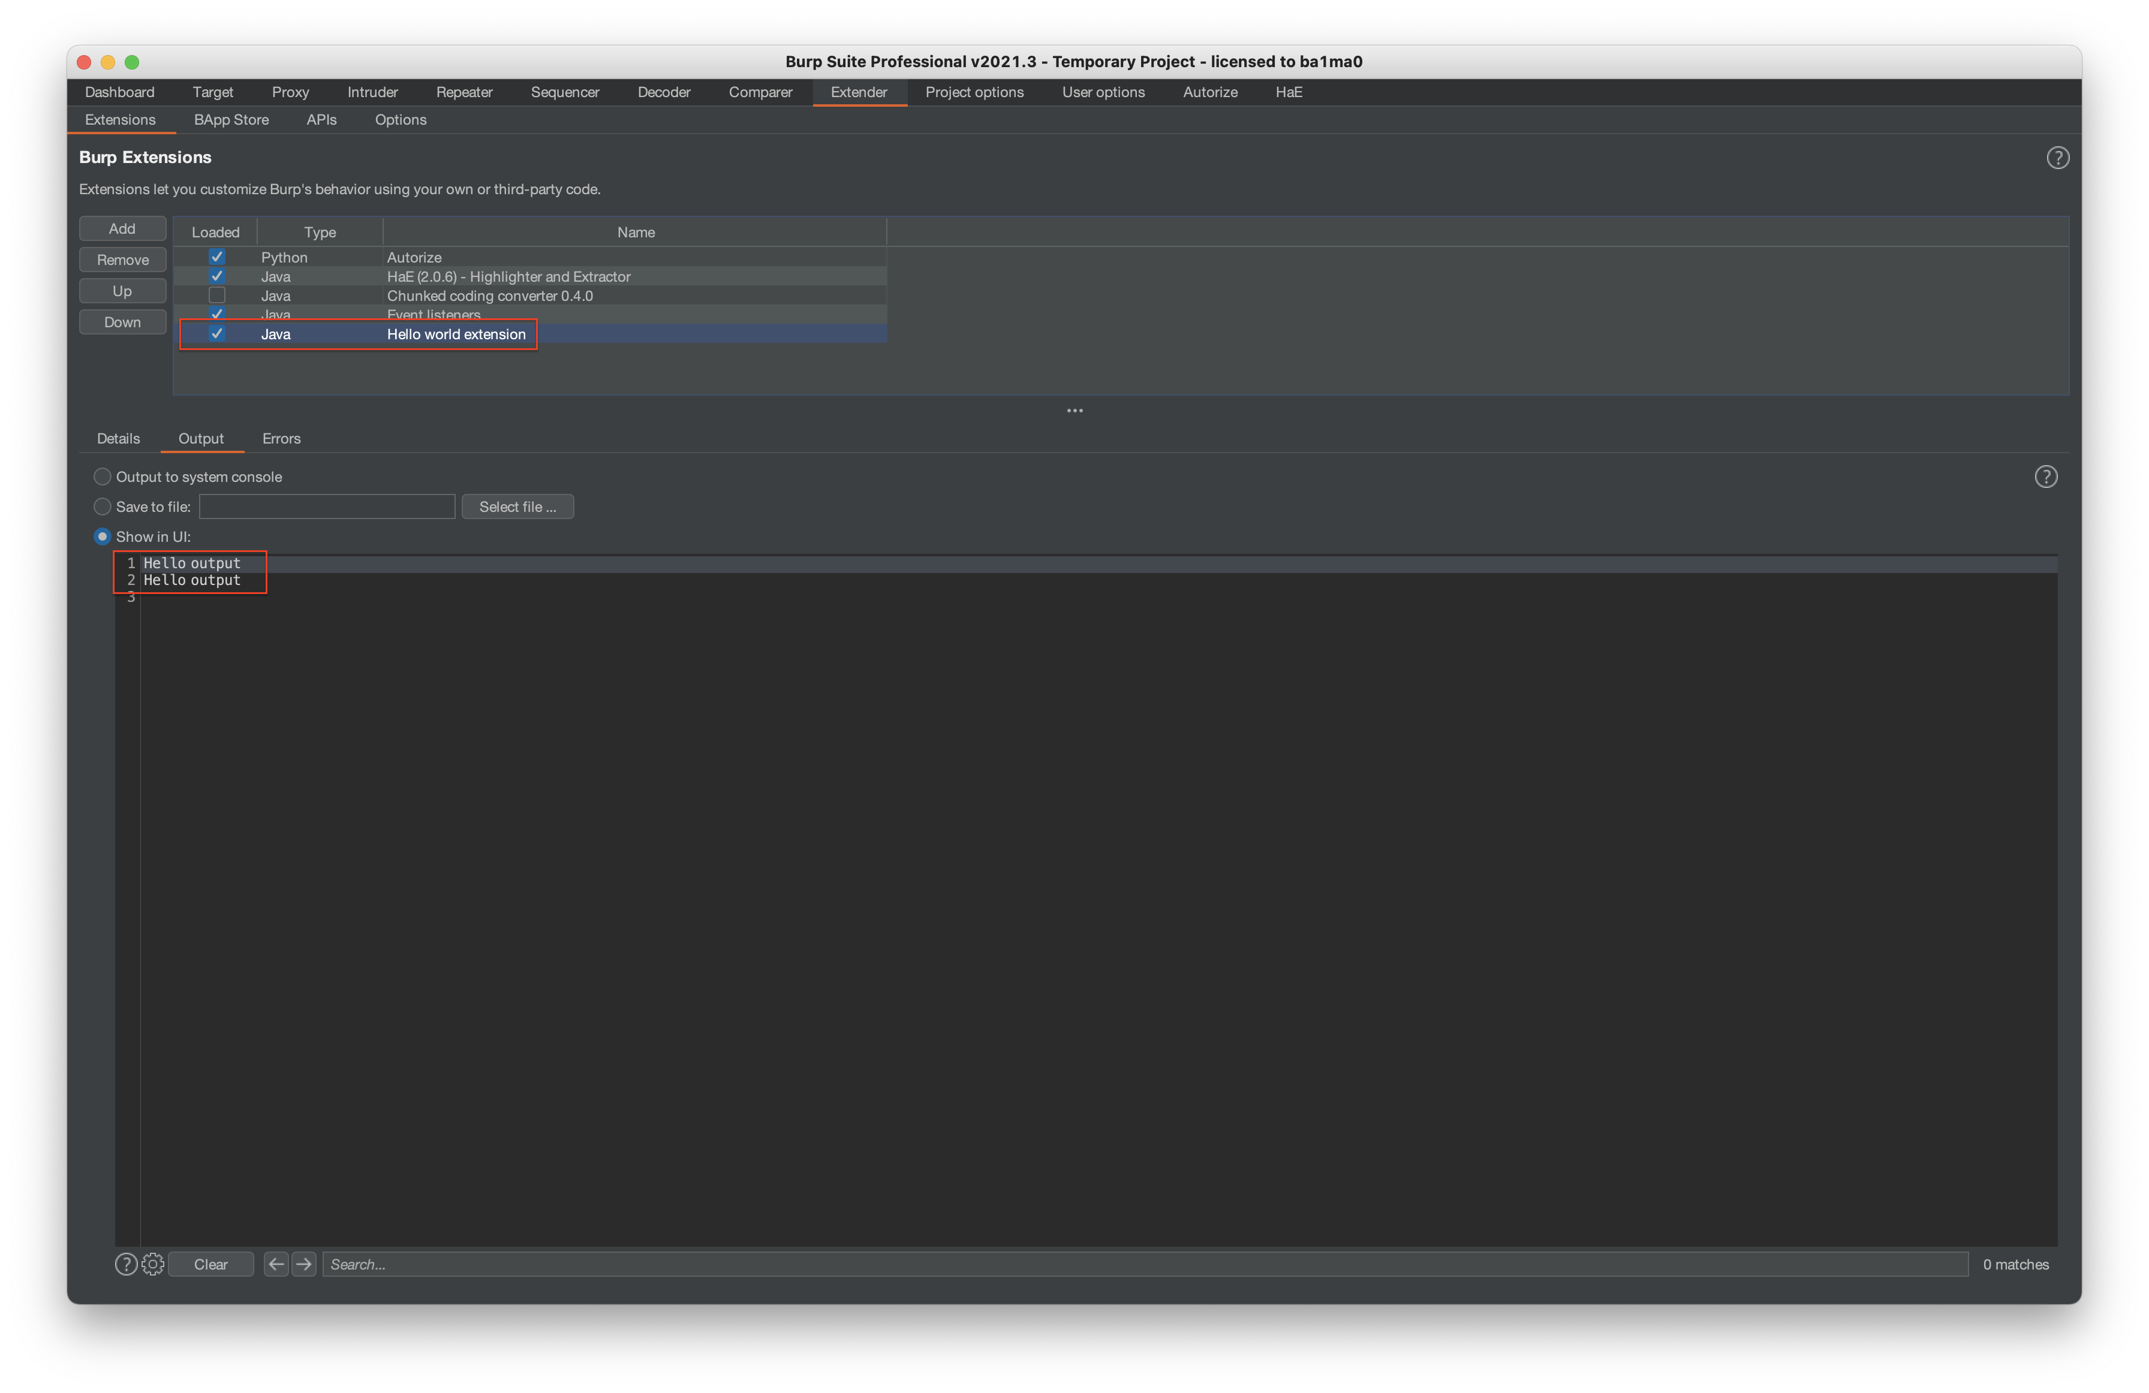Viewport: 2149px width, 1393px height.
Task: Open the Output panel help icon
Action: (x=2045, y=477)
